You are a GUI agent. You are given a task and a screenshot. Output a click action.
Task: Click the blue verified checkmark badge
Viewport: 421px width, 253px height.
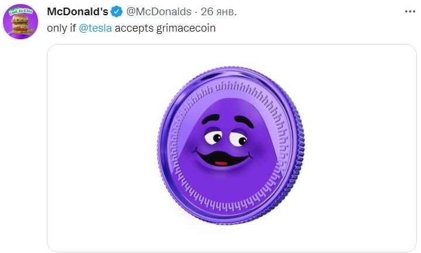pos(117,12)
